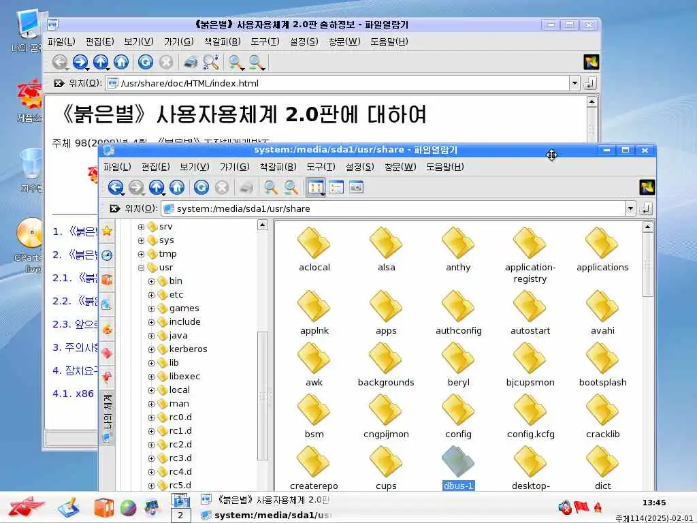Click in the system:/media/sda1/usr/share location field
This screenshot has width=697, height=523.
(x=393, y=208)
